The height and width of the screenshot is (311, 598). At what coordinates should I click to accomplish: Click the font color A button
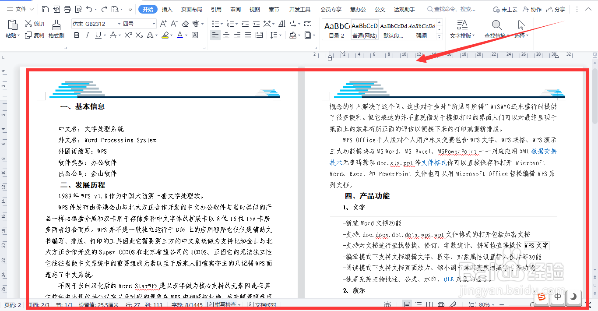[179, 35]
